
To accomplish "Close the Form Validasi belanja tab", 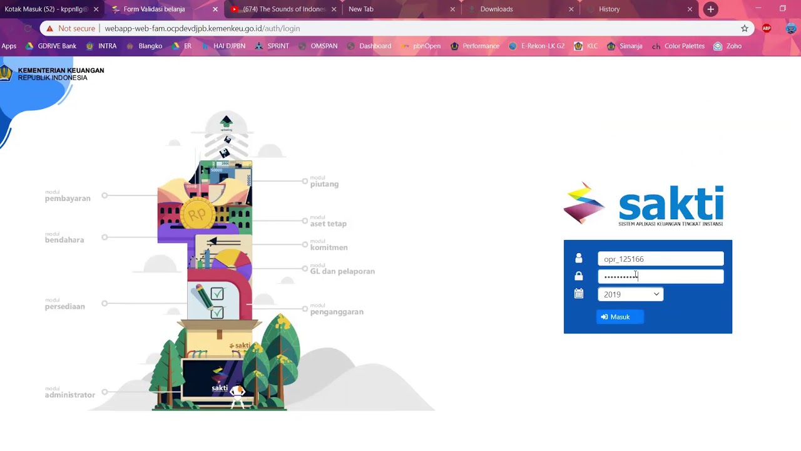I will 215,9.
